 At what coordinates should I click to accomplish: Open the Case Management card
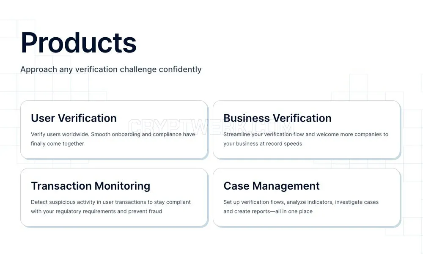pyautogui.click(x=306, y=197)
